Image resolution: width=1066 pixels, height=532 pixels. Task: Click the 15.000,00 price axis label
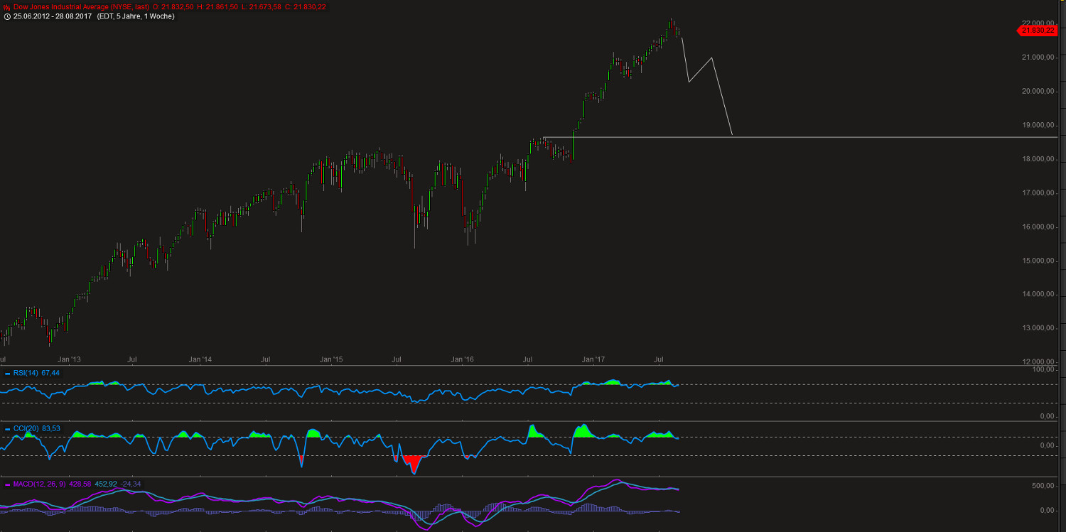pyautogui.click(x=1038, y=261)
